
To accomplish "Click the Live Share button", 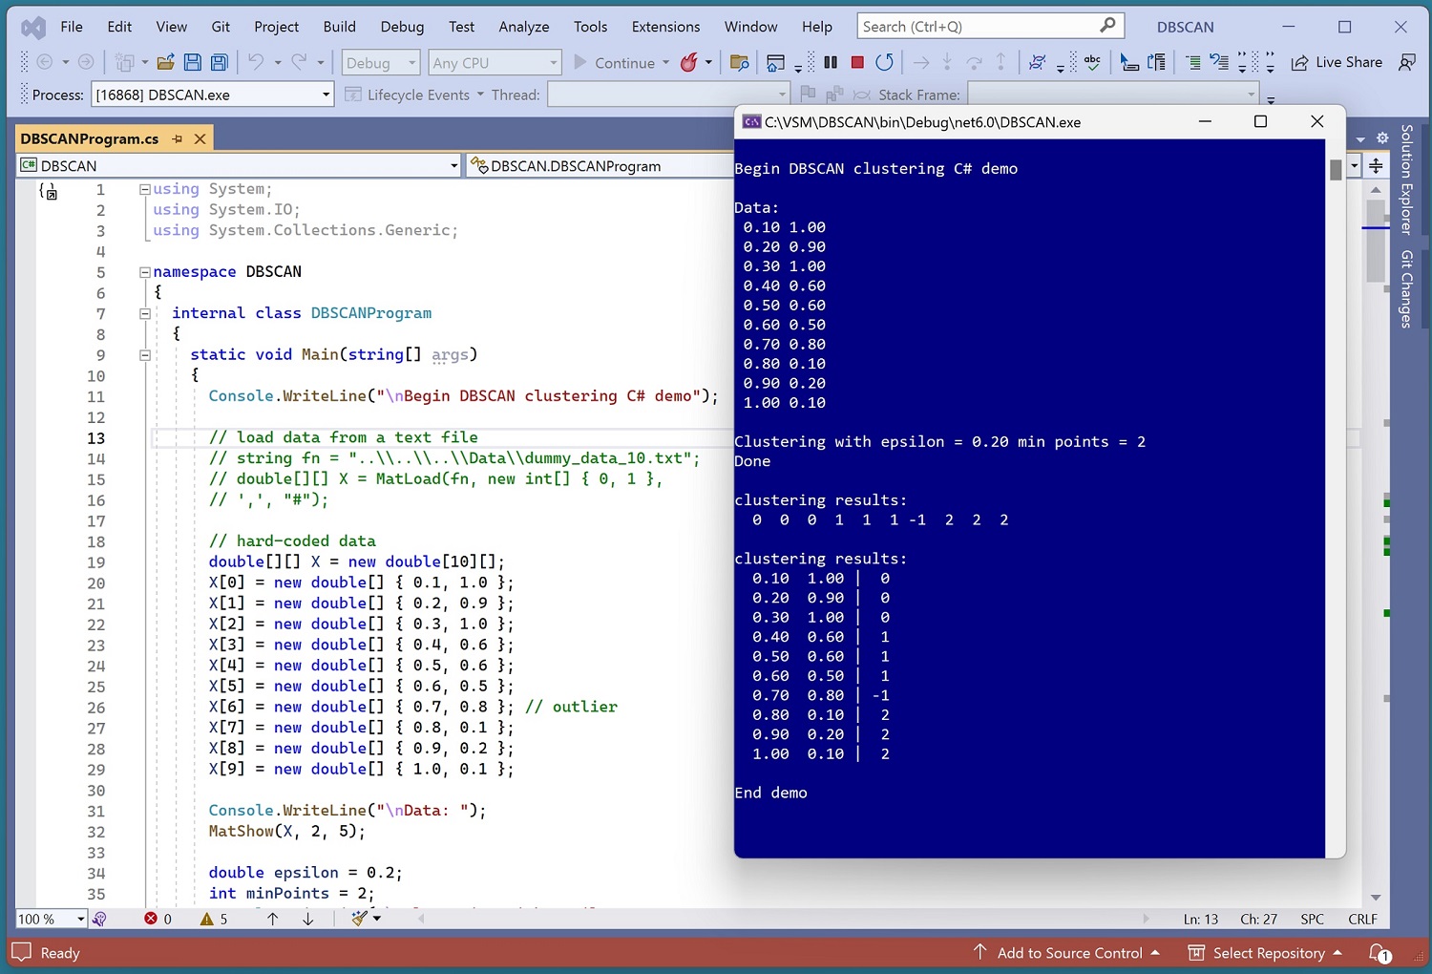I will [x=1337, y=63].
